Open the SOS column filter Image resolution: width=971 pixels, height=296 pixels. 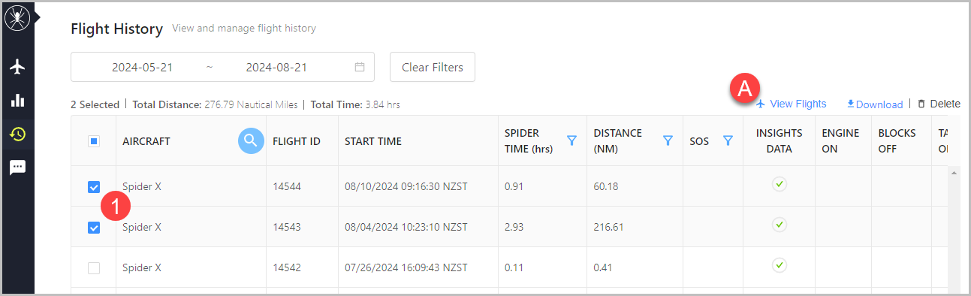point(728,140)
